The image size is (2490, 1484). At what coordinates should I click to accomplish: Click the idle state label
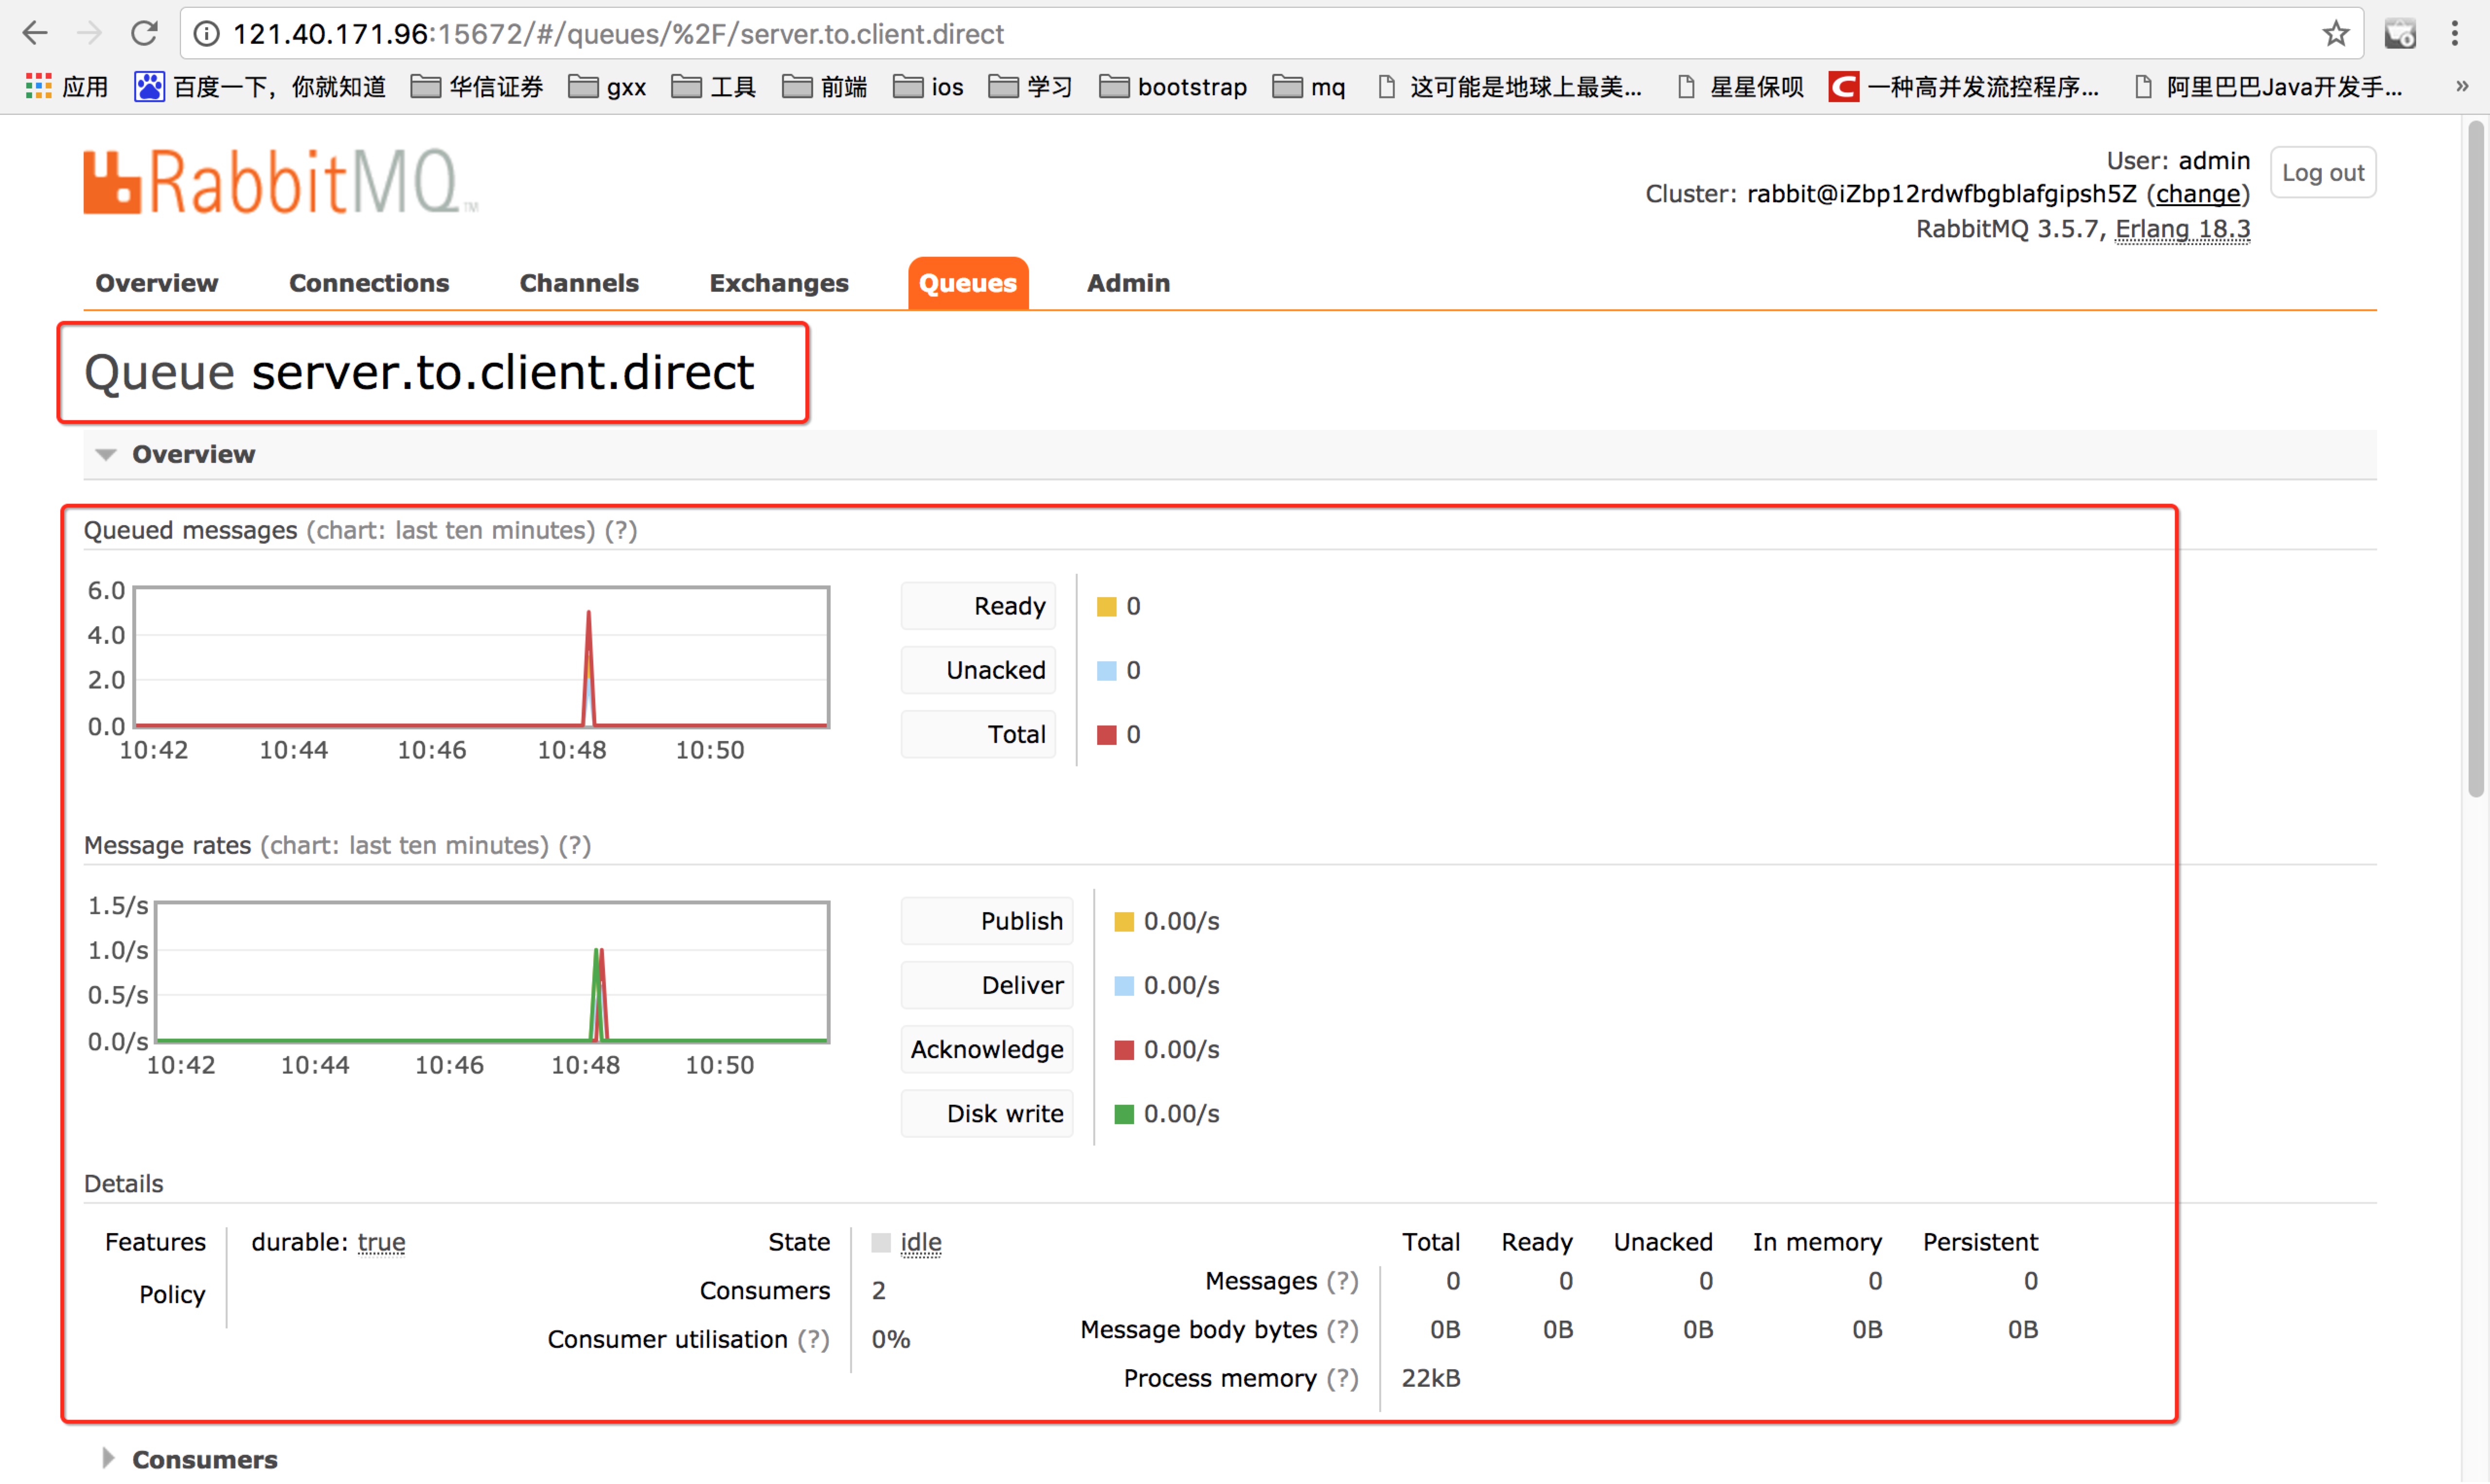click(x=921, y=1242)
